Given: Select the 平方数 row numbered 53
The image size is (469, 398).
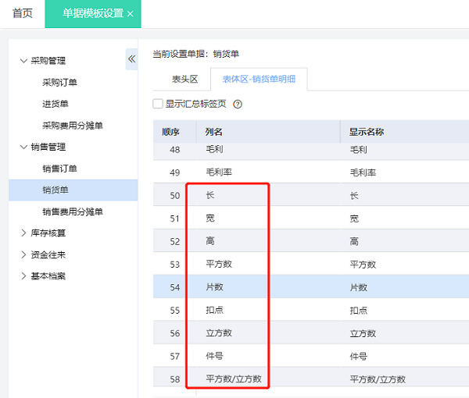Looking at the screenshot, I should pos(219,264).
